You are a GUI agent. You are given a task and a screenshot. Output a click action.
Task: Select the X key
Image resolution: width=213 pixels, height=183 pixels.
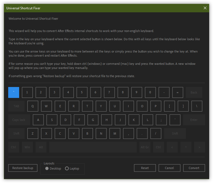pyautogui.click(x=46, y=133)
